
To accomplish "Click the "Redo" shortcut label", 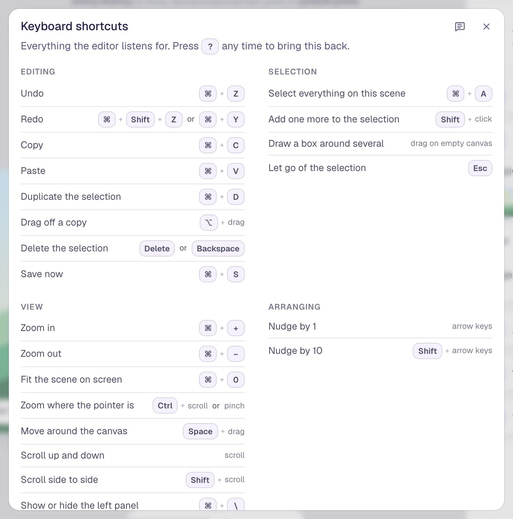I will [x=32, y=119].
